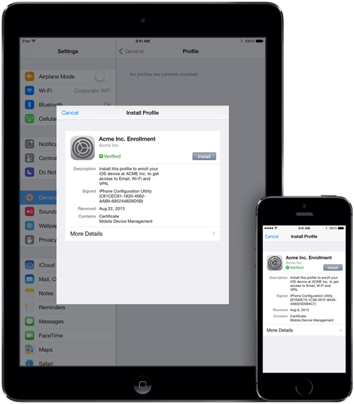Toggle the Airplane Mode switch
This screenshot has width=354, height=404.
(102, 76)
